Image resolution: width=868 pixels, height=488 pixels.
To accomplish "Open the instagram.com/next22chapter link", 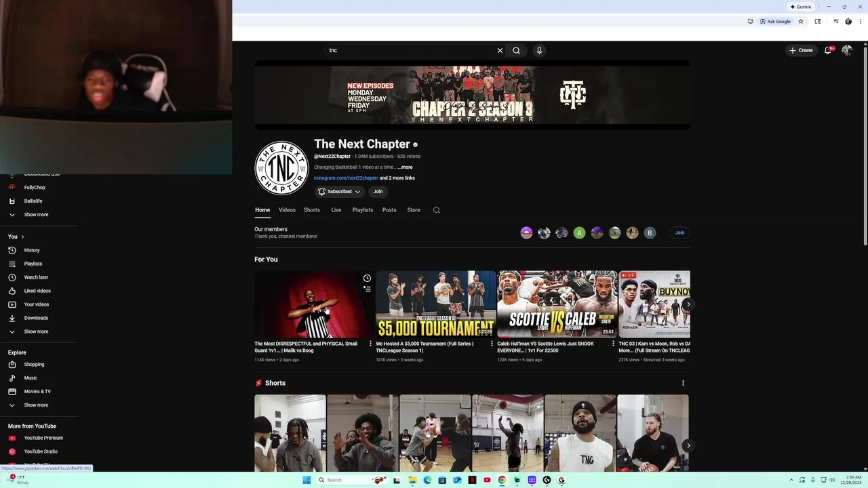I will click(346, 178).
